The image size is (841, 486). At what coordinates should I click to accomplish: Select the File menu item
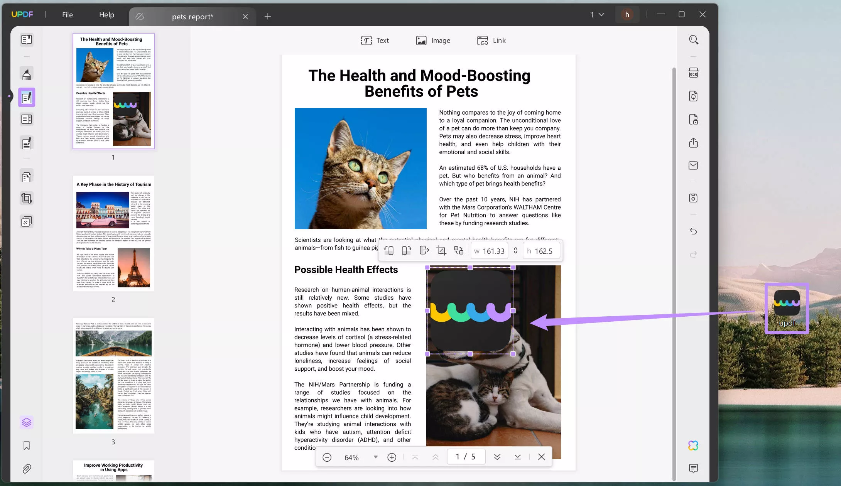pyautogui.click(x=67, y=15)
